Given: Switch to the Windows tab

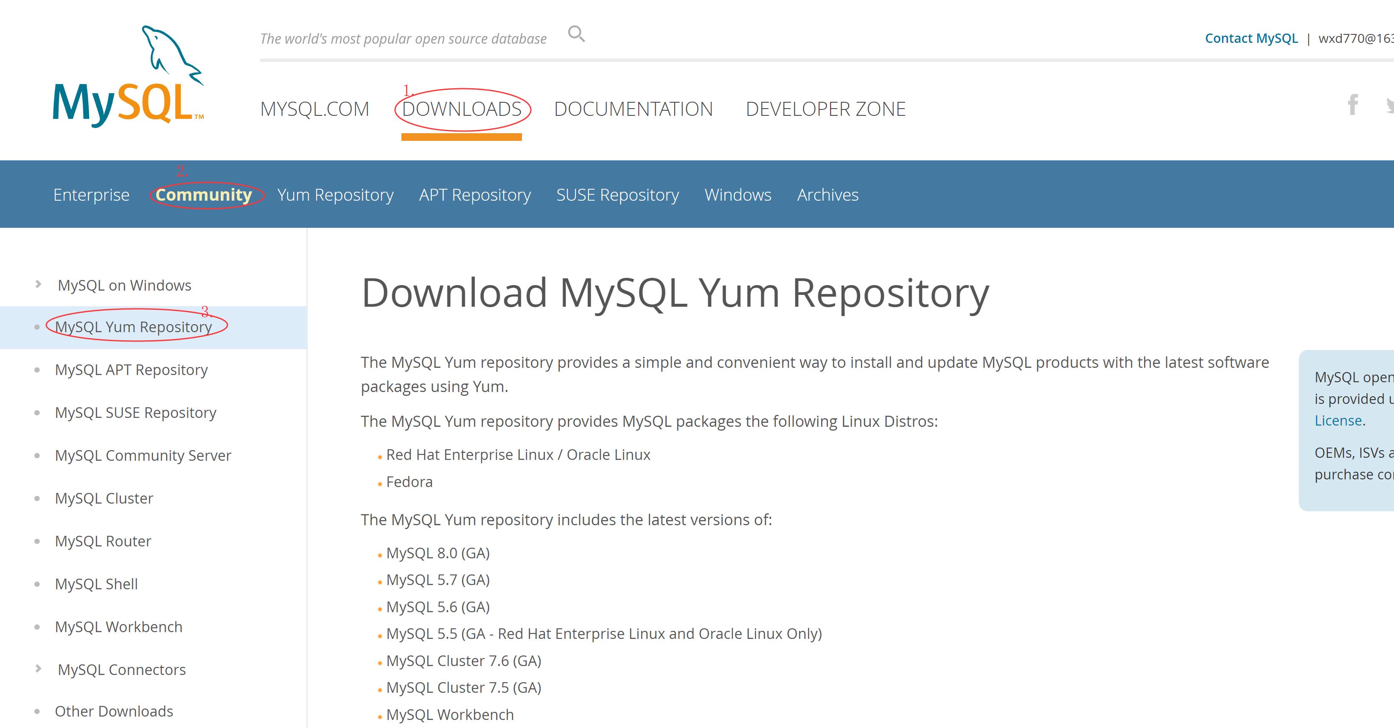Looking at the screenshot, I should [x=738, y=194].
